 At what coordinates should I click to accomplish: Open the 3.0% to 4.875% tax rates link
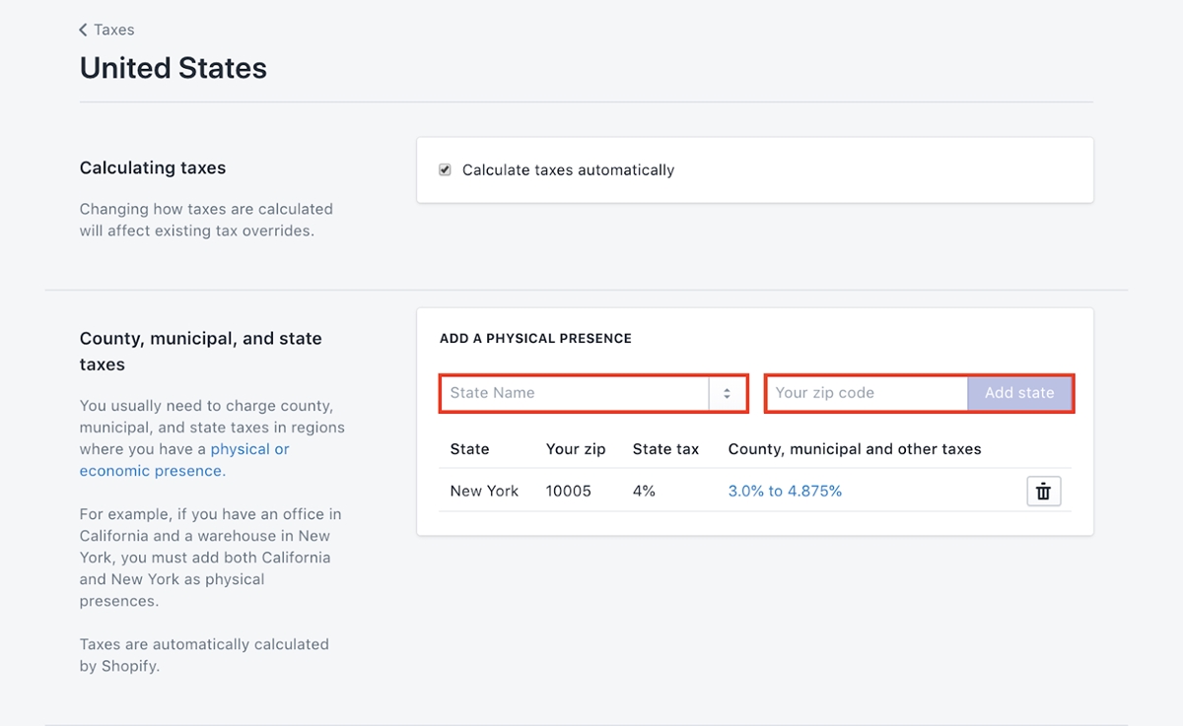pyautogui.click(x=785, y=491)
